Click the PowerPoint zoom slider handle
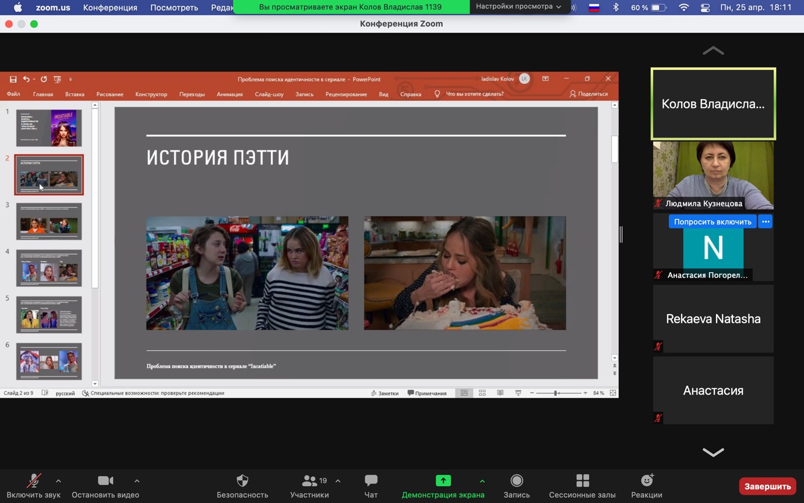The image size is (804, 503). [x=557, y=393]
